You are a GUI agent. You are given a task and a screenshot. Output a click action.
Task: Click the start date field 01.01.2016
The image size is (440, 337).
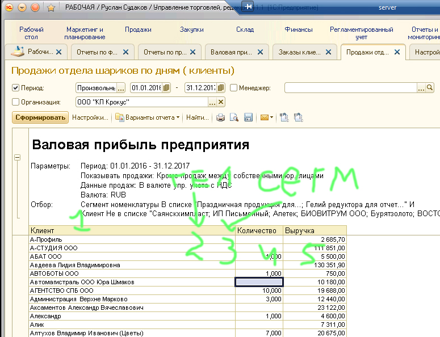[145, 88]
